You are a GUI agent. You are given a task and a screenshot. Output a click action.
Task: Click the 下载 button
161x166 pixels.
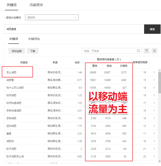[x=33, y=51]
